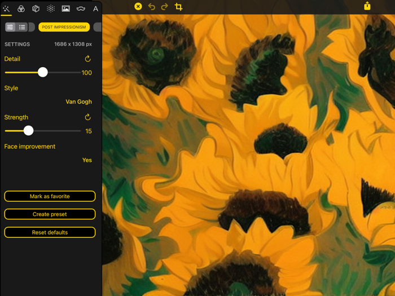Share or export the image
This screenshot has width=395, height=296.
[x=367, y=6]
